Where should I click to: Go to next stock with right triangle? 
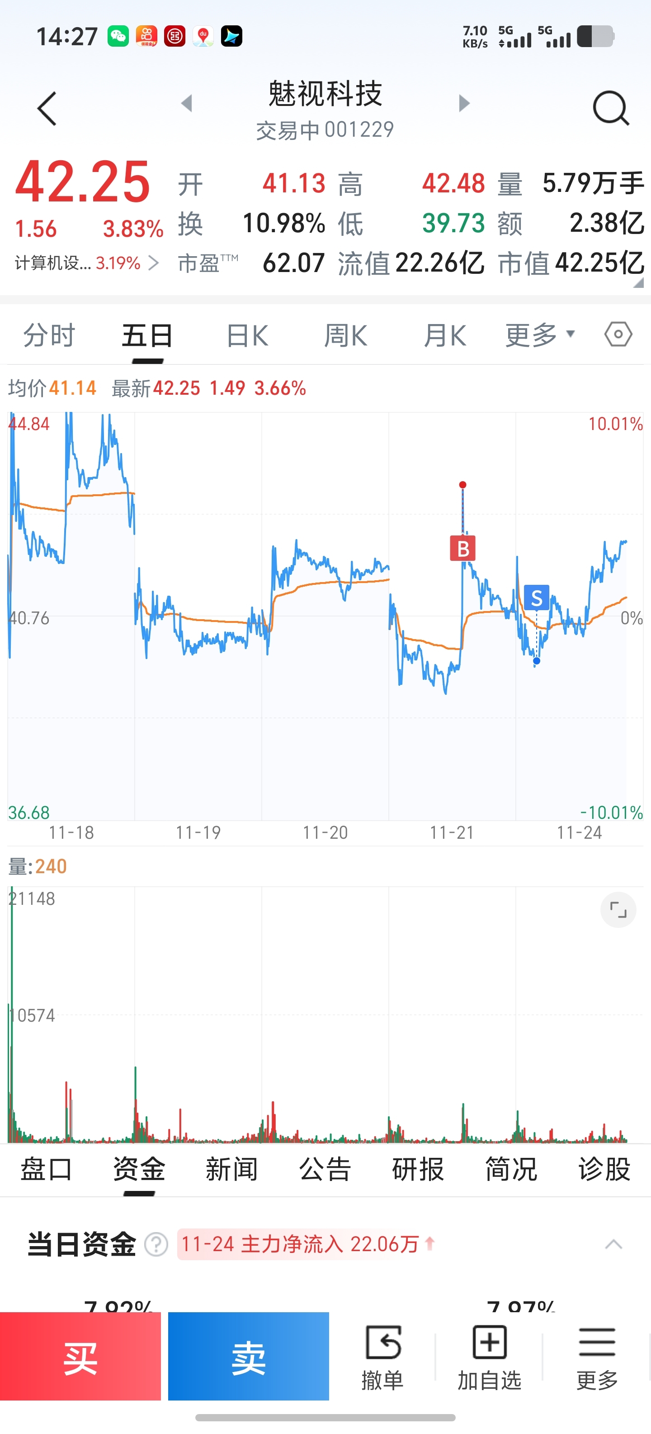coord(464,103)
